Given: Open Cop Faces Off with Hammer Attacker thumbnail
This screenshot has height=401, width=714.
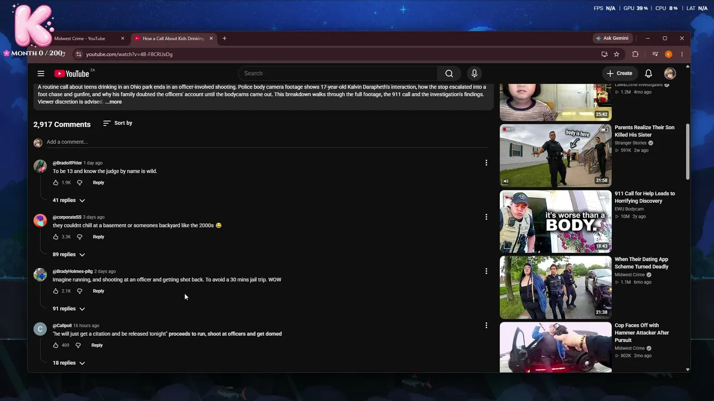Looking at the screenshot, I should click(556, 347).
